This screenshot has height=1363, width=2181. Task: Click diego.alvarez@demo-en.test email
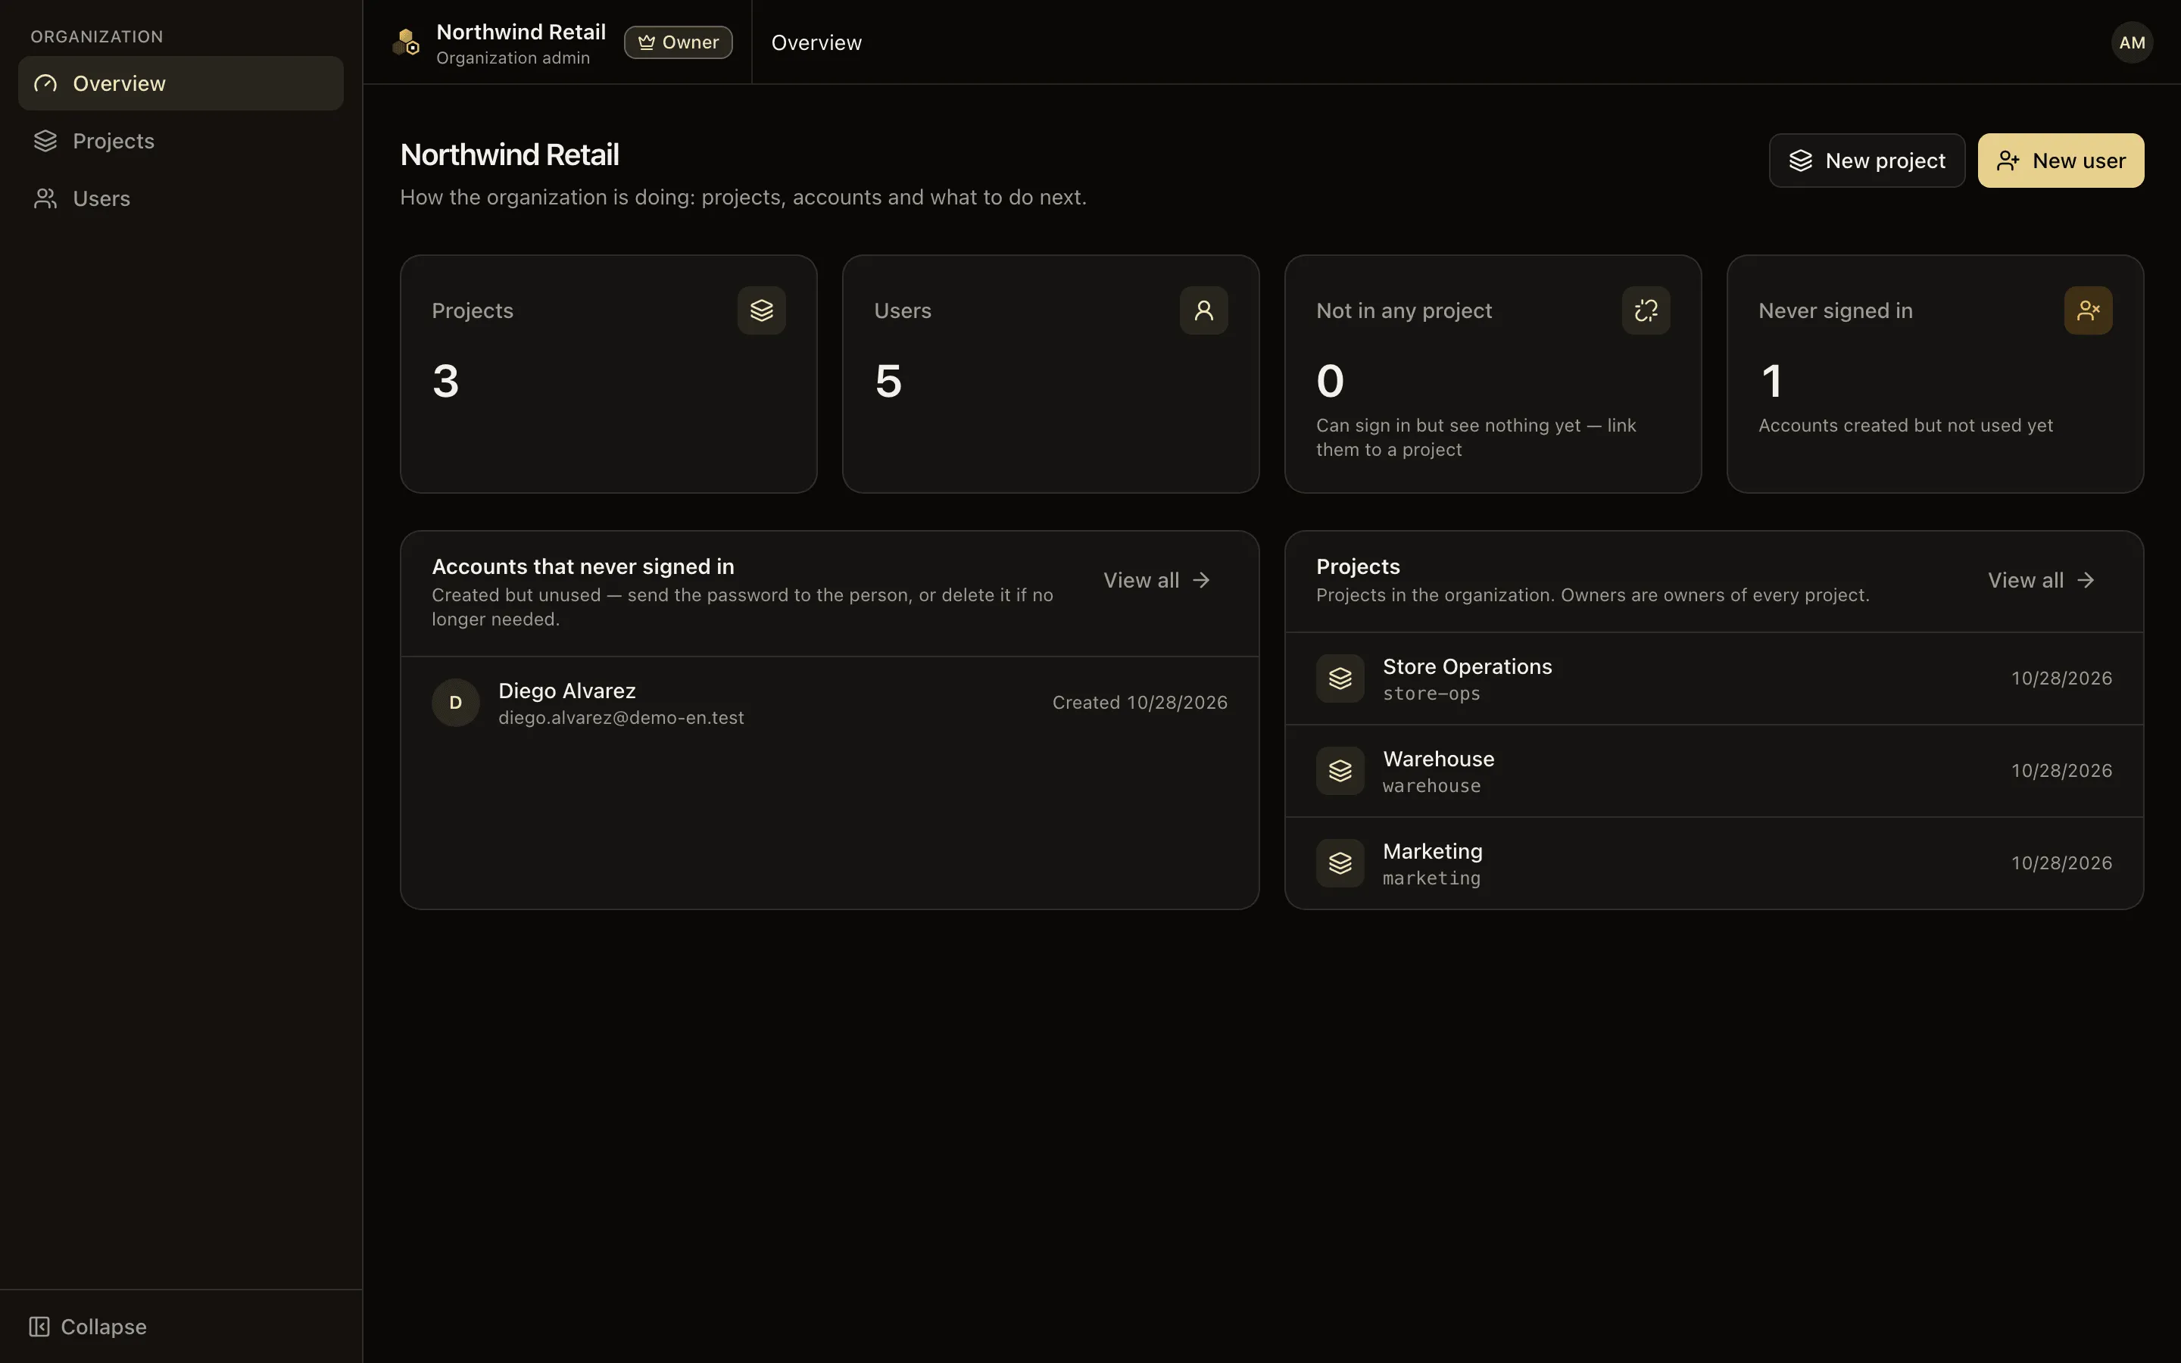(x=621, y=718)
